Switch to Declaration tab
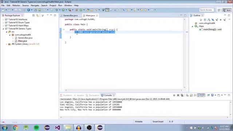This screenshot has width=233, height=131. point(92,95)
